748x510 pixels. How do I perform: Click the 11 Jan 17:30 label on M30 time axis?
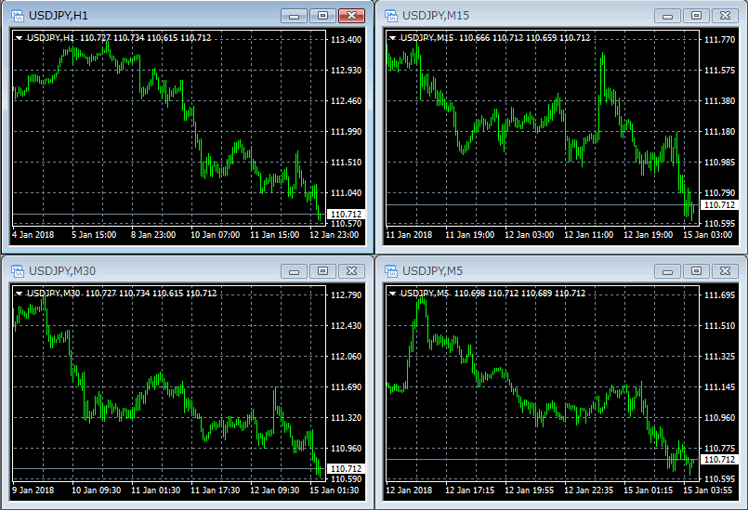coord(216,490)
